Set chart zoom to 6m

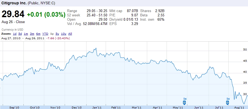point(38,34)
